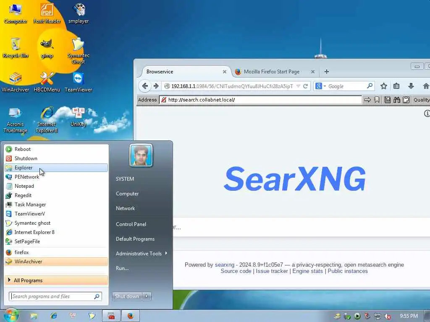Go to Firefox home page
Image resolution: width=430 pixels, height=322 pixels.
tap(426, 86)
